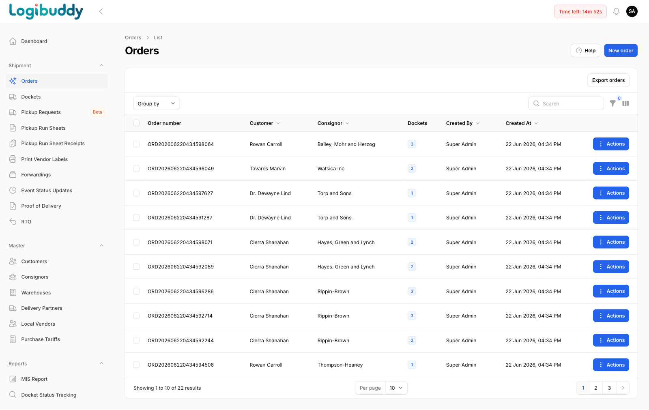This screenshot has height=410, width=649.
Task: Sort by the Customer column header
Action: pos(264,123)
